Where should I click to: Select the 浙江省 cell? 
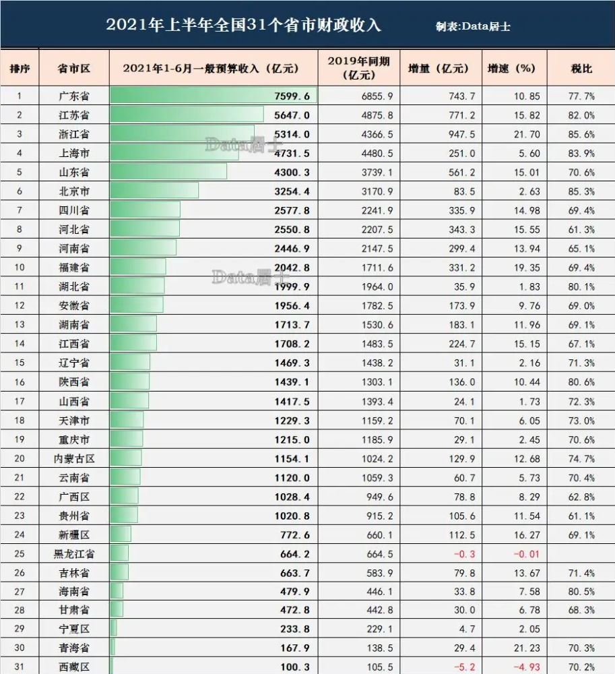pyautogui.click(x=74, y=134)
